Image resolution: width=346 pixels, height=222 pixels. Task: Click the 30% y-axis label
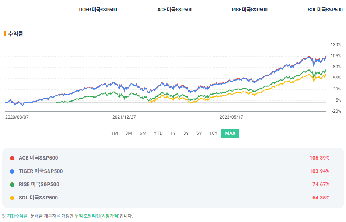[x=337, y=89]
